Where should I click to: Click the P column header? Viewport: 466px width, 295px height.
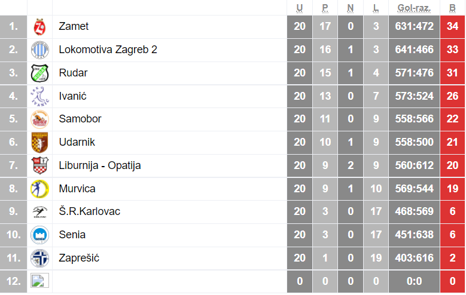tap(325, 8)
